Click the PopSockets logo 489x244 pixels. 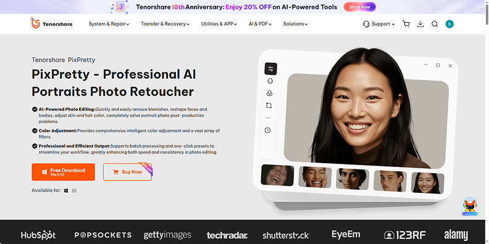tap(103, 235)
